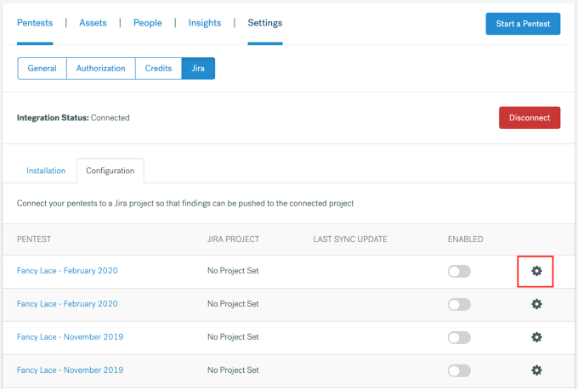Go to the Credits tab
Image resolution: width=578 pixels, height=389 pixels.
(x=158, y=69)
